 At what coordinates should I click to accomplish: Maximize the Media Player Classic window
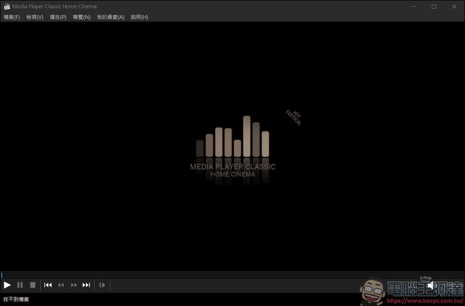pyautogui.click(x=433, y=7)
